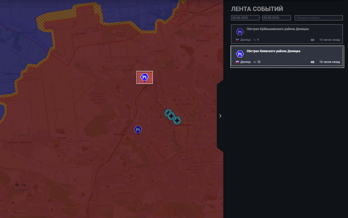This screenshot has width=348, height=218.
Task: Click the Старомихайлівка label on the map
Action: (18, 142)
